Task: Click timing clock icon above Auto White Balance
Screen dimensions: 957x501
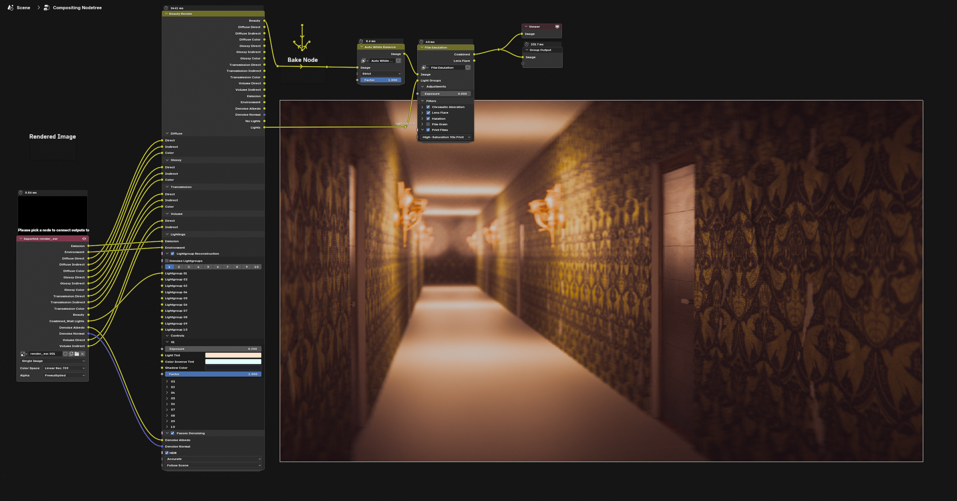Action: (x=361, y=41)
